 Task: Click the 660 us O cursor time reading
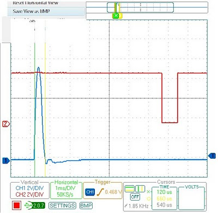(164, 198)
